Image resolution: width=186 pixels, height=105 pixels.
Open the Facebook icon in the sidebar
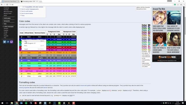8,42
